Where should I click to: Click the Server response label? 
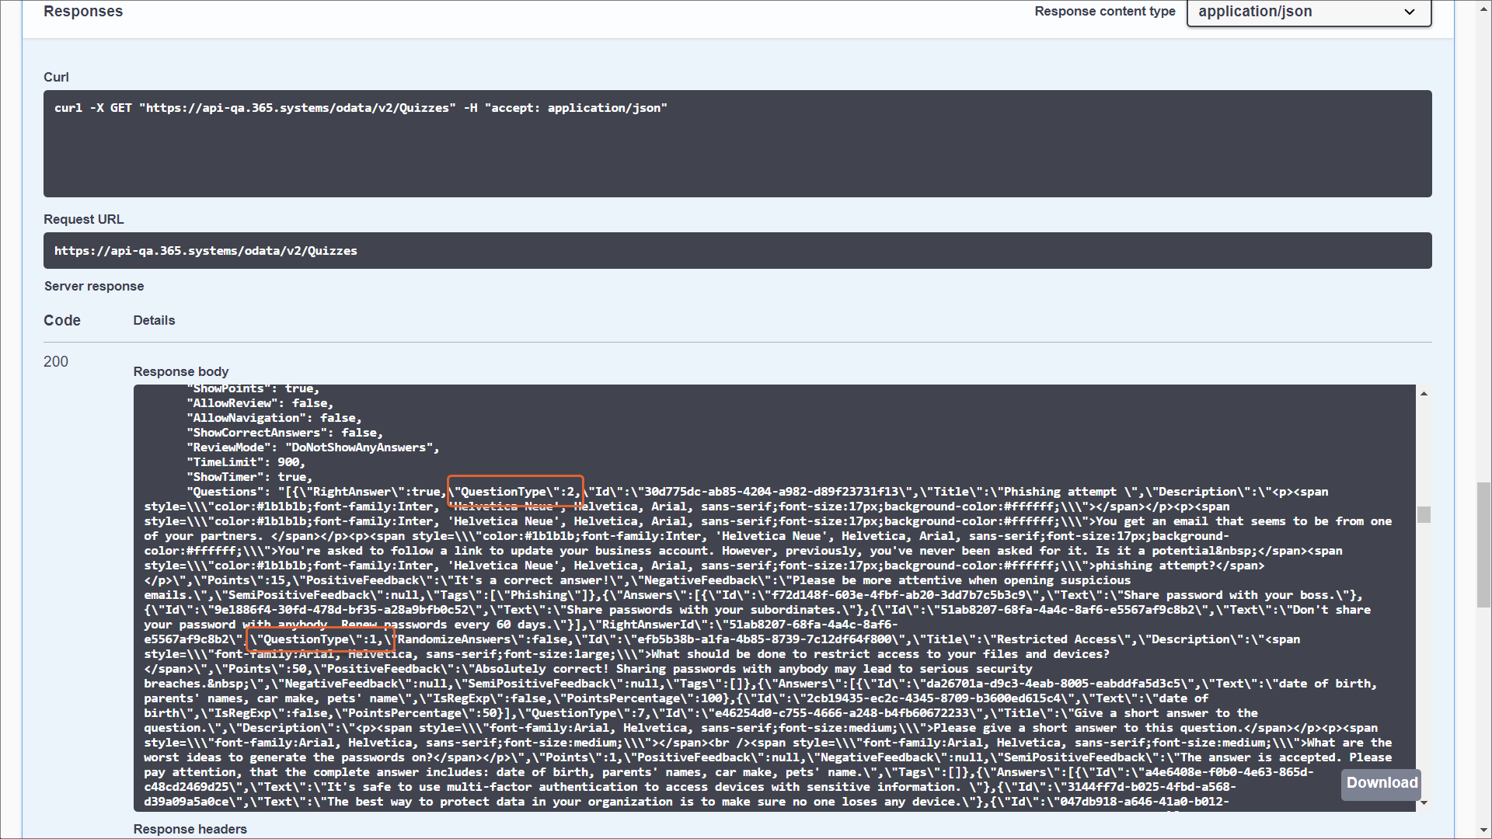[x=94, y=286]
